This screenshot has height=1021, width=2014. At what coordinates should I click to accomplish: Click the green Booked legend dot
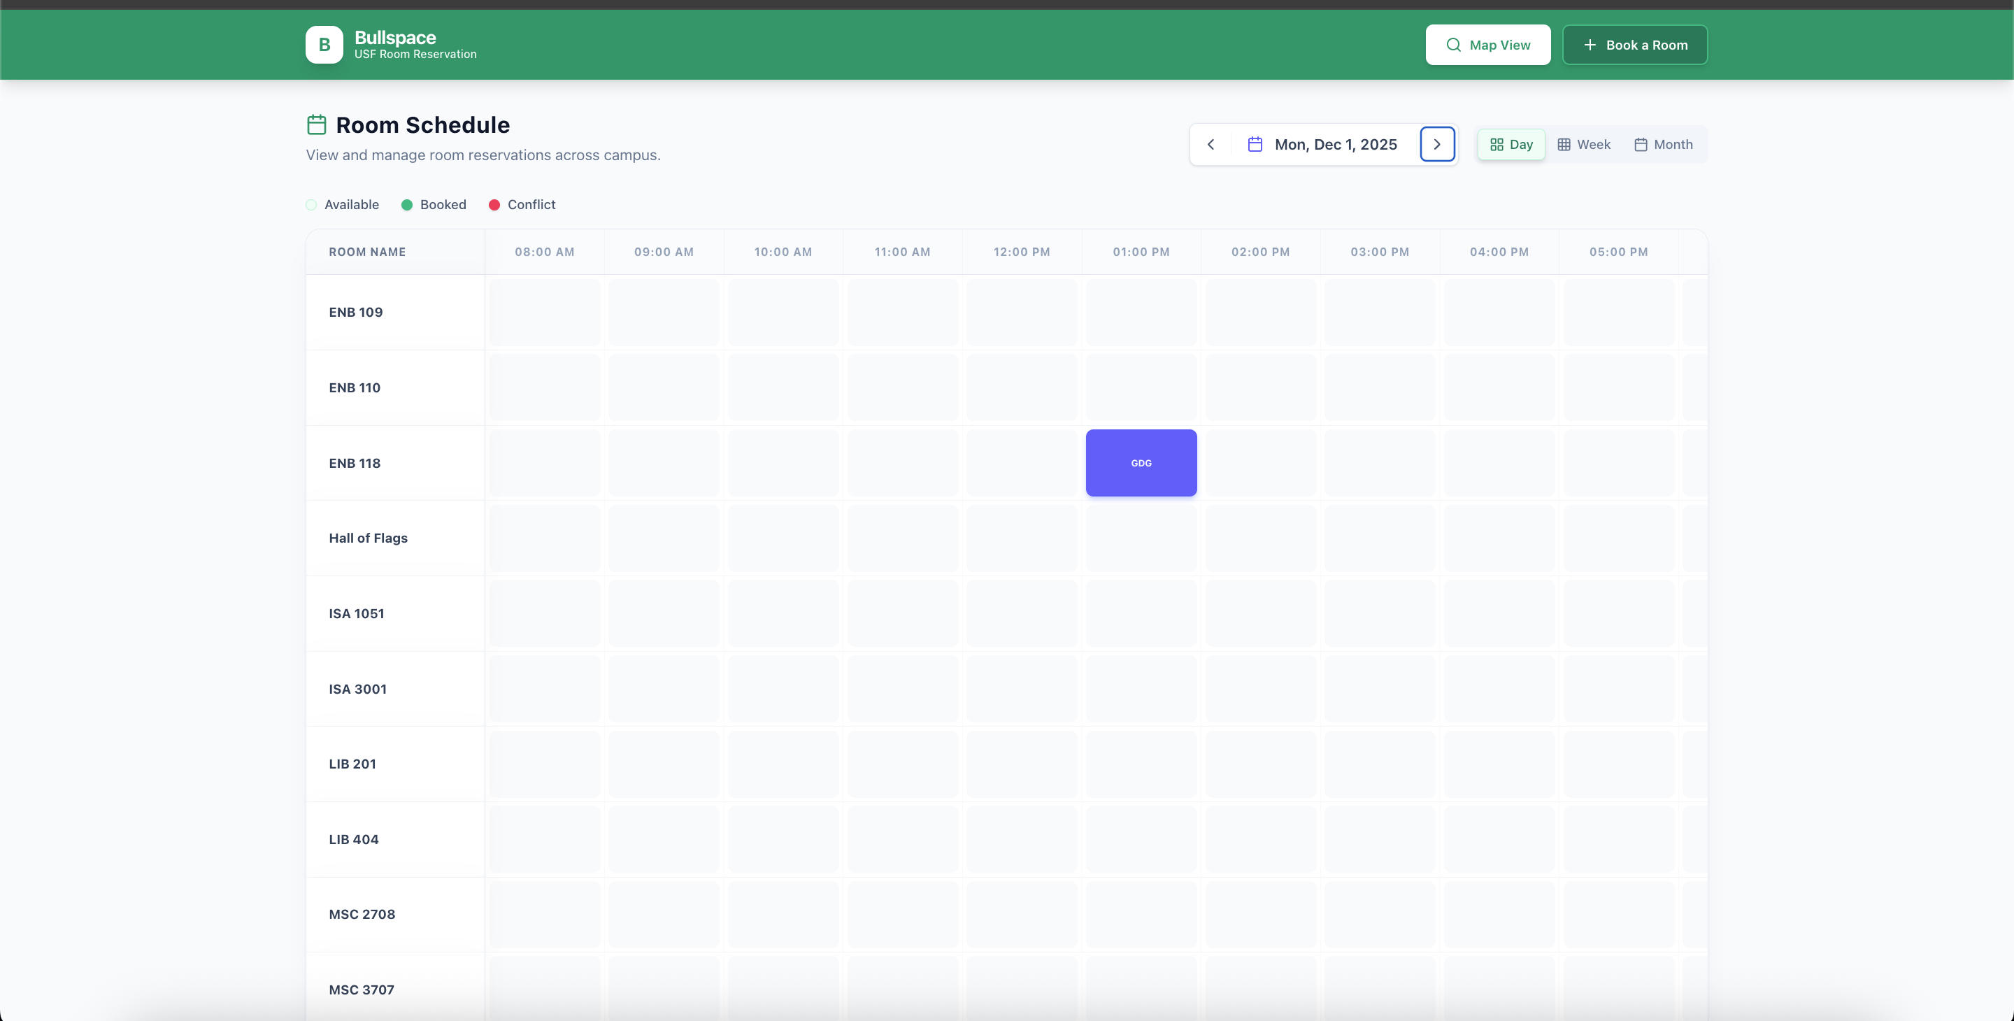tap(406, 205)
